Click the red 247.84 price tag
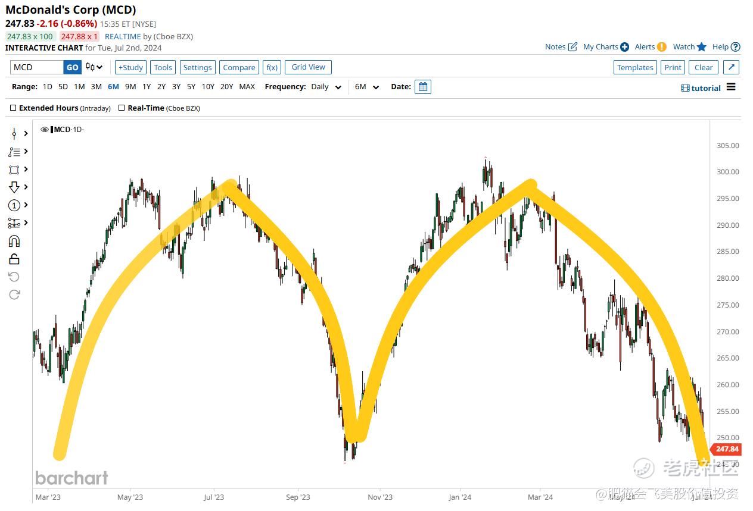753x511 pixels. pyautogui.click(x=727, y=449)
